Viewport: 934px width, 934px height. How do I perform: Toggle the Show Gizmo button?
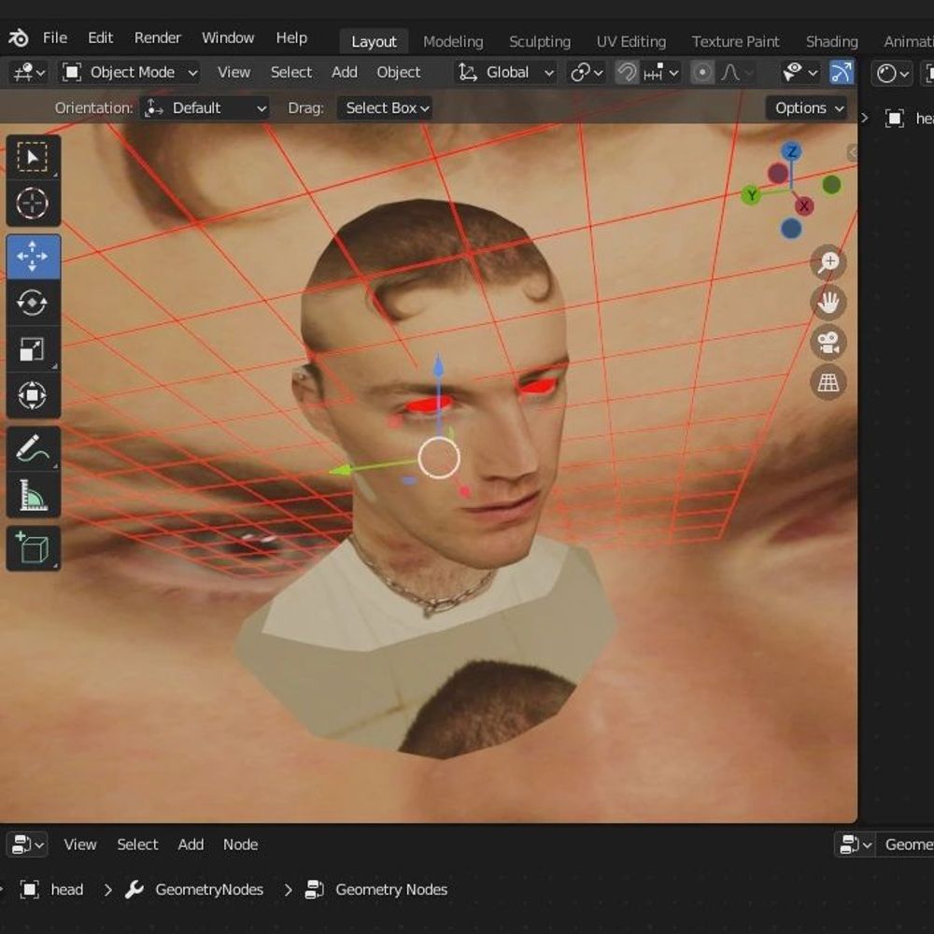point(842,73)
